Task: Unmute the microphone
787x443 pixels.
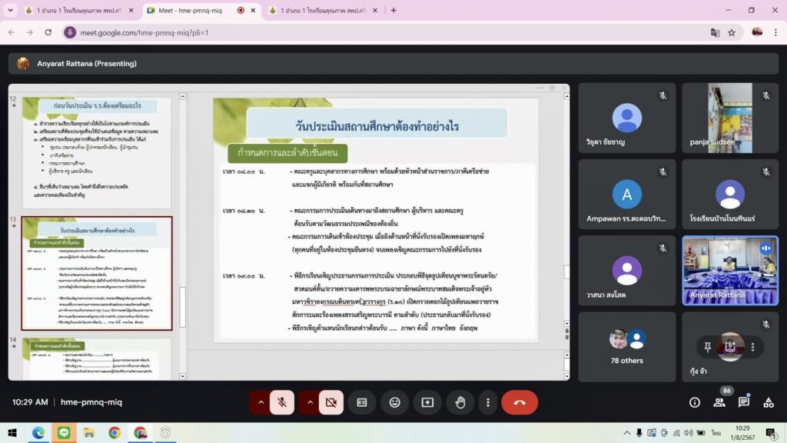Action: point(282,402)
